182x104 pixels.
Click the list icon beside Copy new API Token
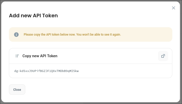(x=17, y=56)
